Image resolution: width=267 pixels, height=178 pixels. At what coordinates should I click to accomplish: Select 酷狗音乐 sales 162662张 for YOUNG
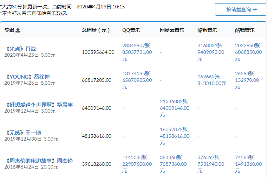tap(209, 77)
